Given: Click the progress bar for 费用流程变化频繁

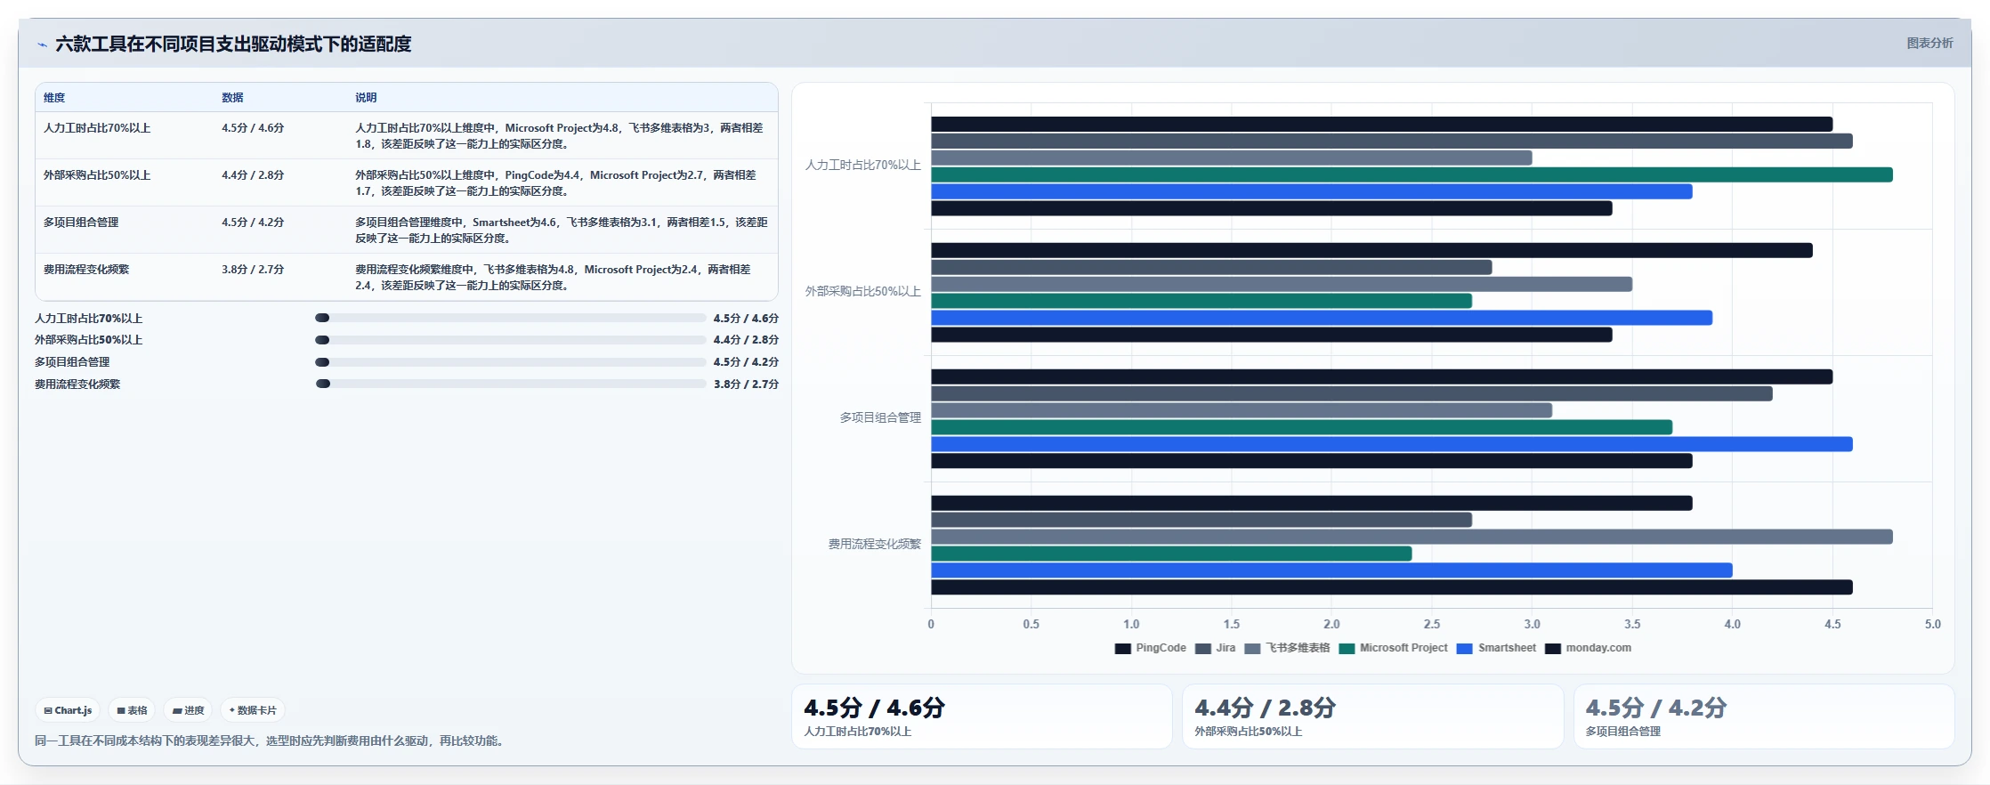Looking at the screenshot, I should coord(510,384).
